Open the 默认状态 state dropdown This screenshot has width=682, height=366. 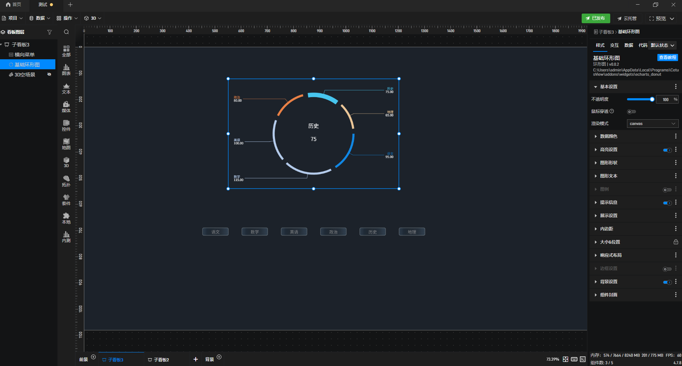662,45
